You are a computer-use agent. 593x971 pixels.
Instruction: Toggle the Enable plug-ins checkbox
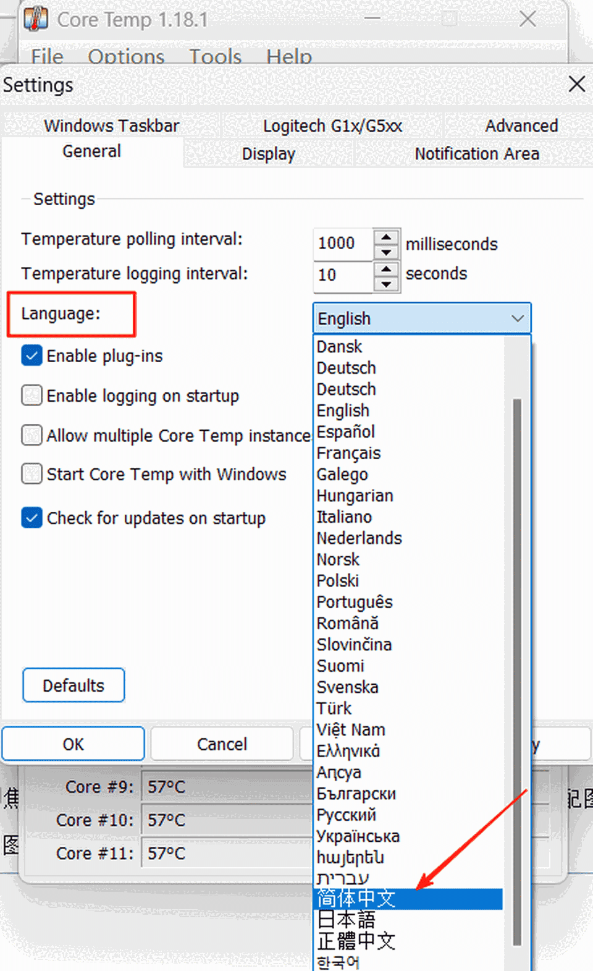click(x=32, y=356)
